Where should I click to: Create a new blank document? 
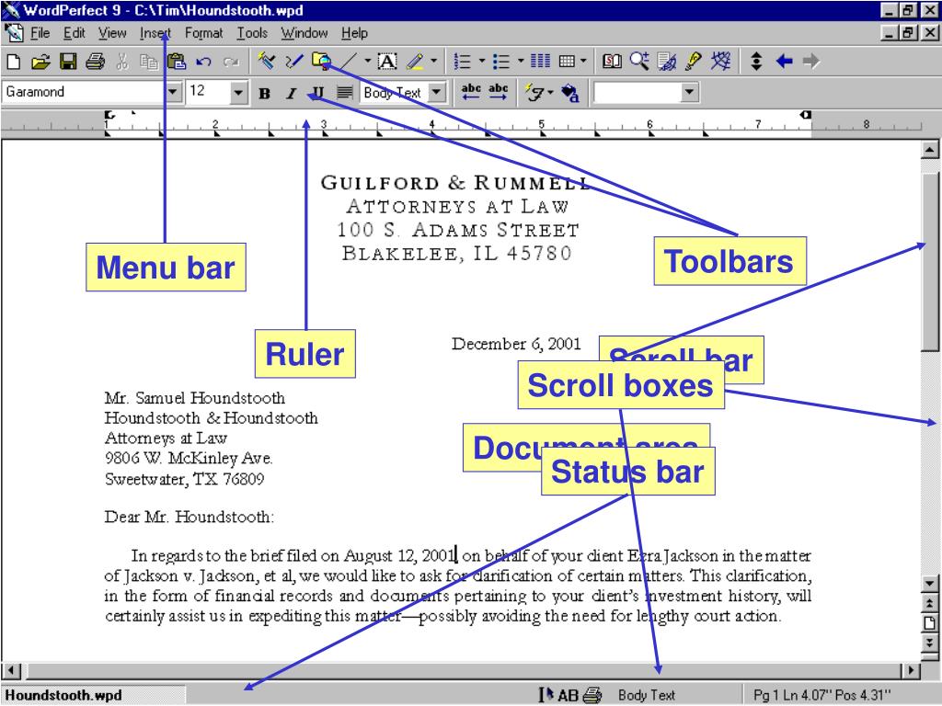(13, 62)
